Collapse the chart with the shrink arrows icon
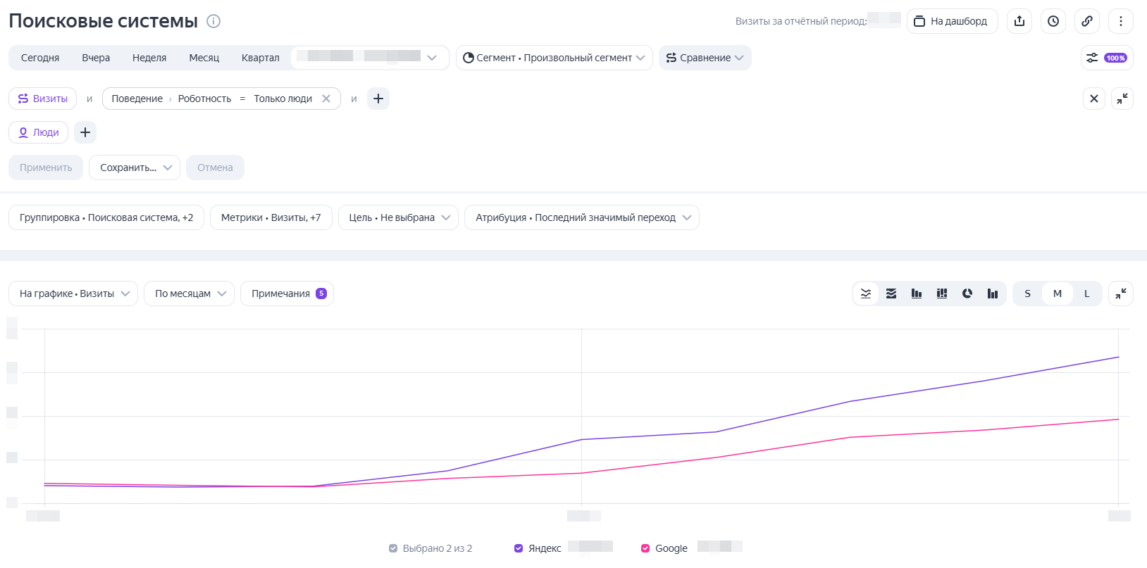 1121,294
